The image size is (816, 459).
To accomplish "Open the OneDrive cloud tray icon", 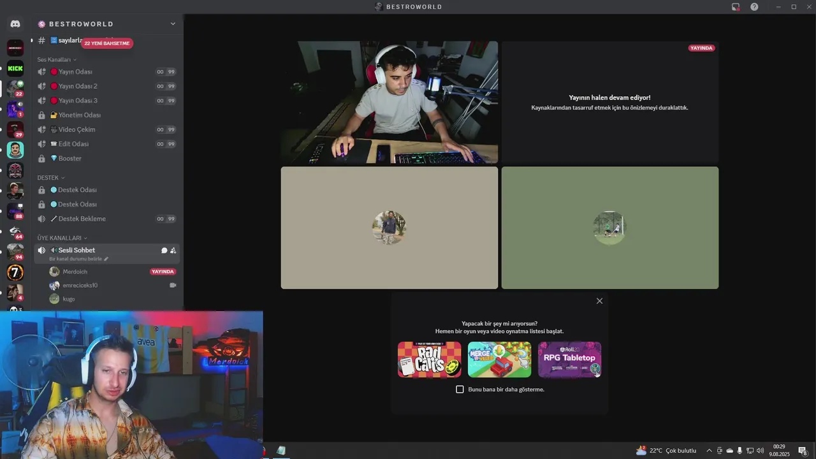I will [730, 451].
